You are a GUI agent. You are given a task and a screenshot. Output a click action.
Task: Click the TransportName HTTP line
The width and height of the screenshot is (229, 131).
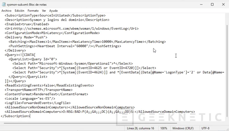click(39, 90)
